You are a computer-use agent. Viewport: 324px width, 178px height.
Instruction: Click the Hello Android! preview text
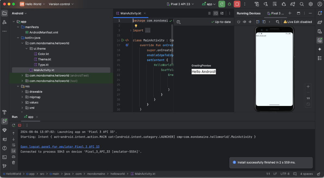tap(204, 72)
